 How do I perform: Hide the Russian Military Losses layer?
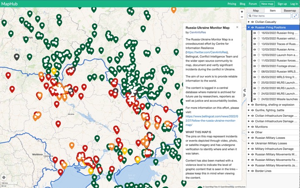(x=252, y=138)
